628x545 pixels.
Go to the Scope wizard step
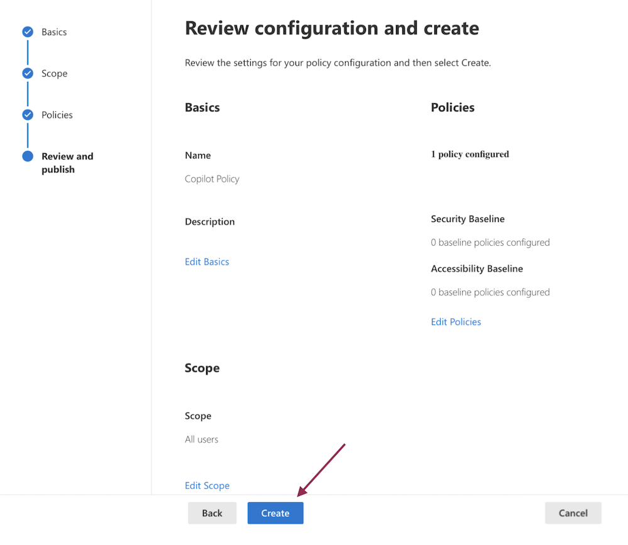[x=55, y=74]
